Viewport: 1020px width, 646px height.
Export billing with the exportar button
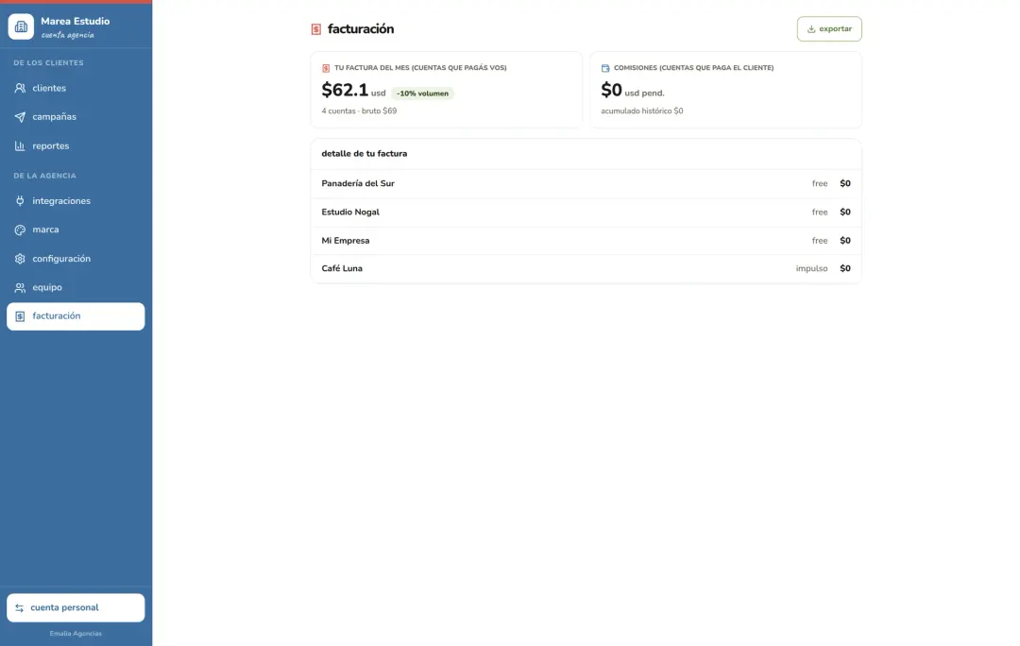(829, 28)
